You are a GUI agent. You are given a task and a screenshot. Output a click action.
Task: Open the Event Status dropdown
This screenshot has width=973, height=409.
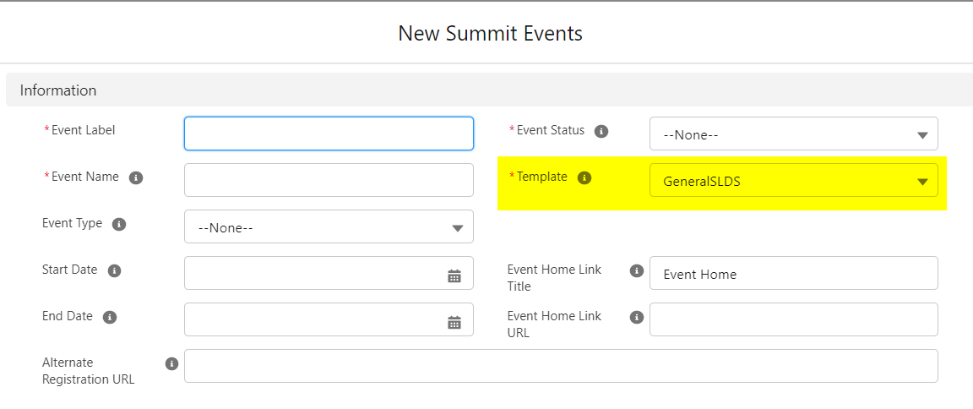(x=794, y=134)
